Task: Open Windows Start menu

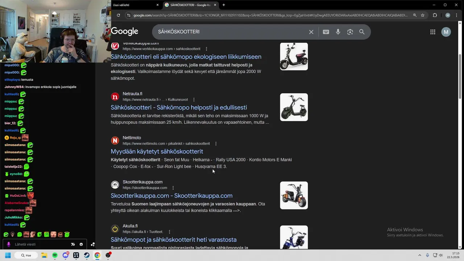Action: (8, 255)
